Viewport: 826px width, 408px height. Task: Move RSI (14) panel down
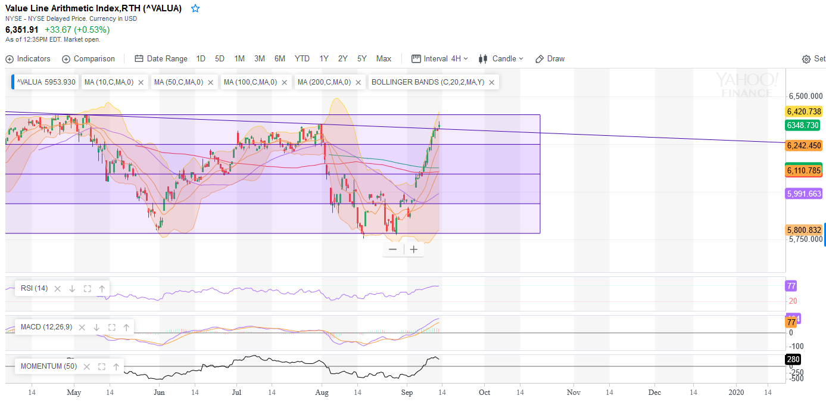point(72,288)
